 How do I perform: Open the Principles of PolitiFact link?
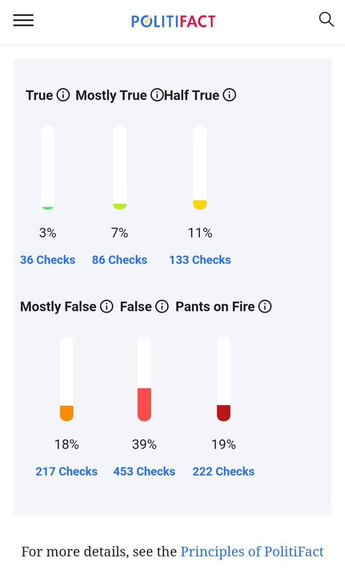pos(252,551)
